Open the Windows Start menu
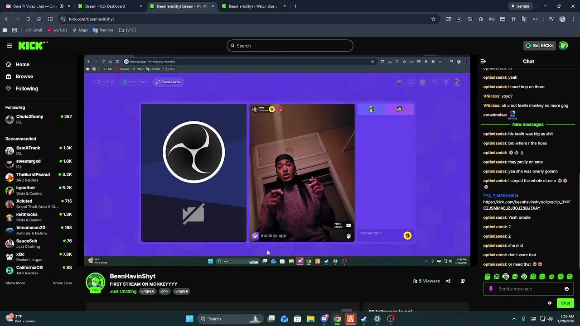Screen dimensions: 580x326 (190, 319)
